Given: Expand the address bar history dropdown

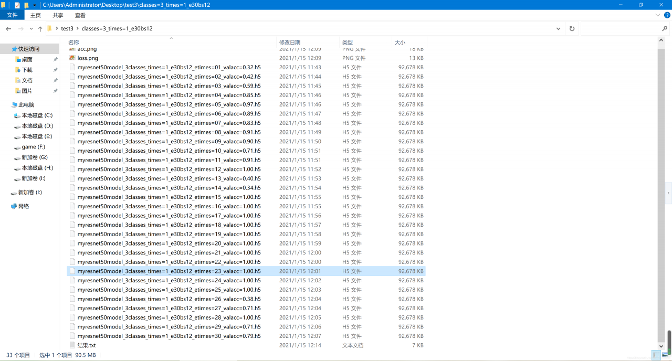Looking at the screenshot, I should point(558,29).
